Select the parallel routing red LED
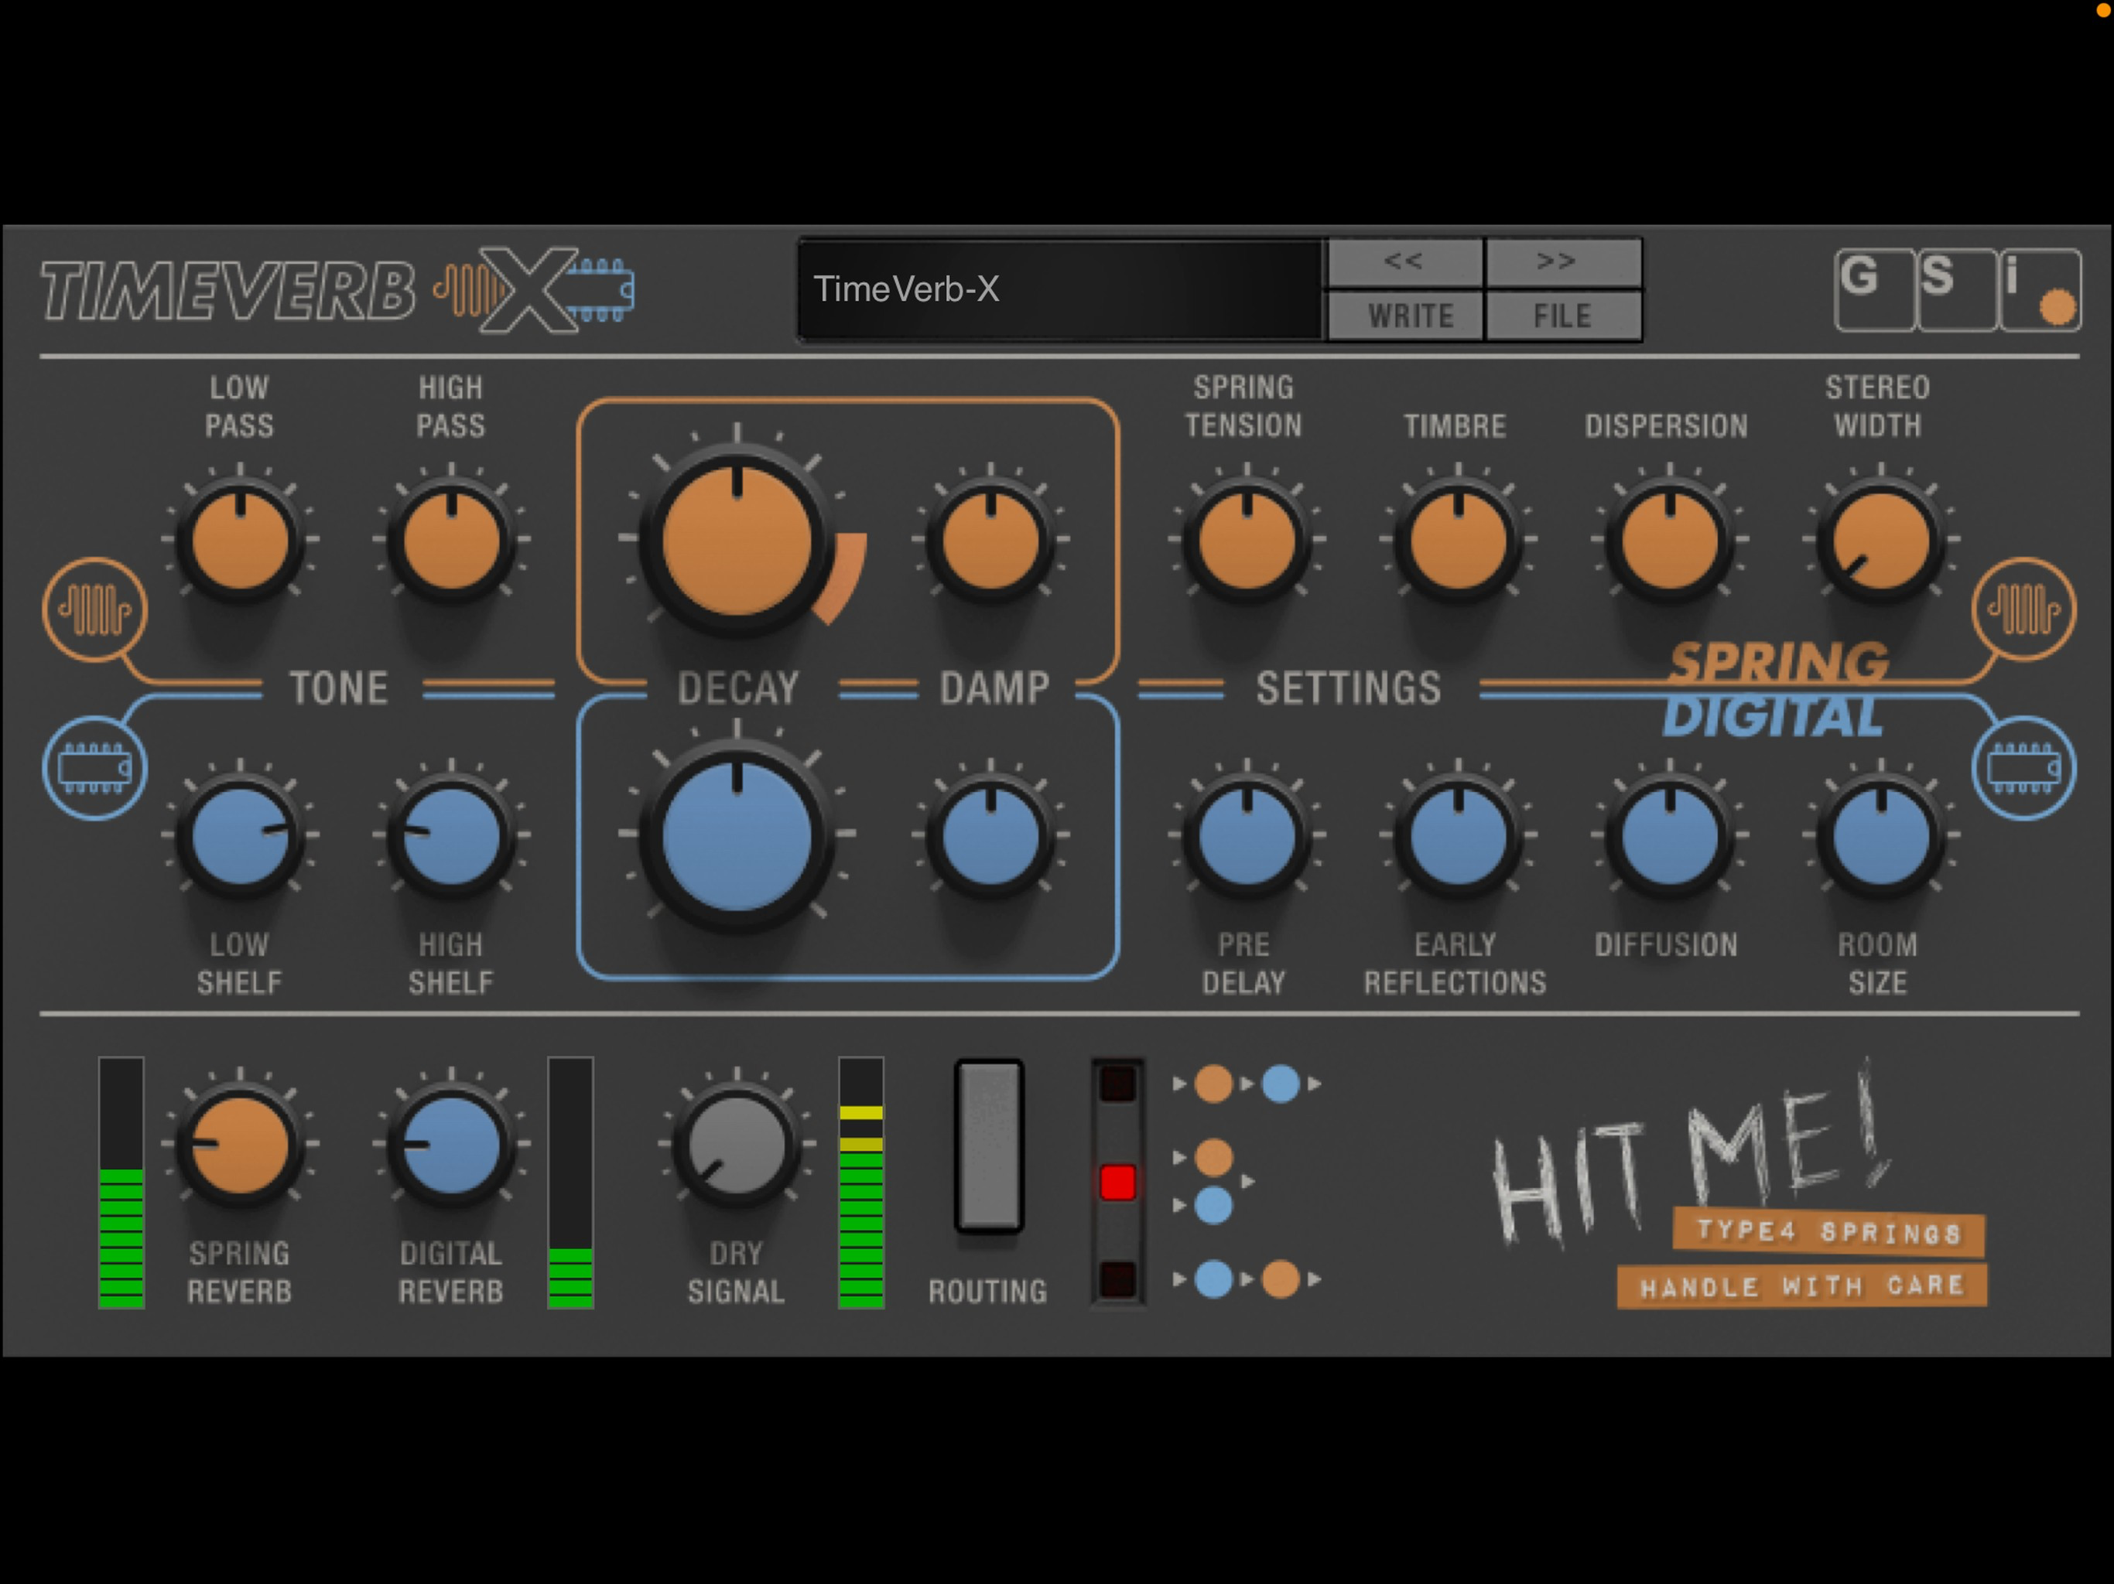Screen dimensions: 2114x1584 [1117, 1183]
